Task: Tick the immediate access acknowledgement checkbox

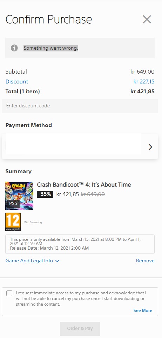Action: 9,293
